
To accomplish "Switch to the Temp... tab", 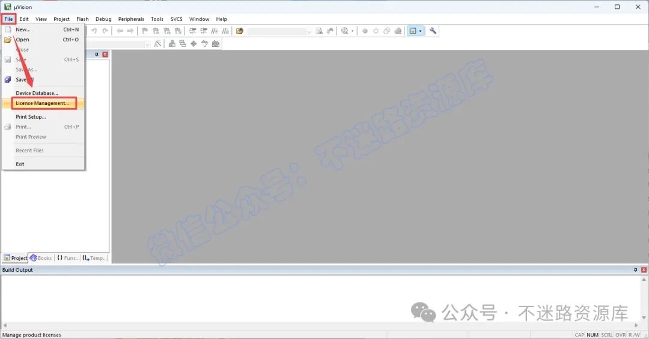I will pos(94,258).
